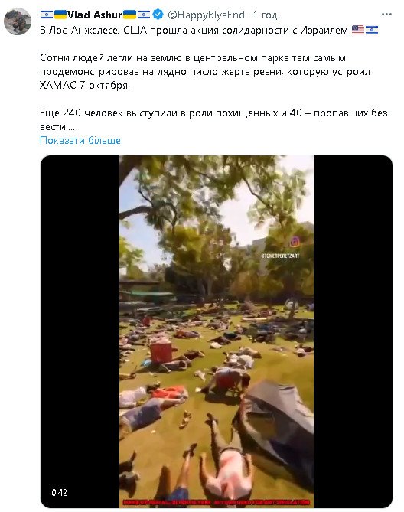Click the Israel flag beside verified badge
The width and height of the screenshot is (404, 512).
tap(144, 15)
